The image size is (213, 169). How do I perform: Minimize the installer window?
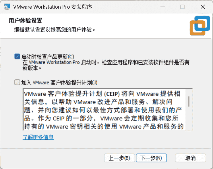[162, 7]
